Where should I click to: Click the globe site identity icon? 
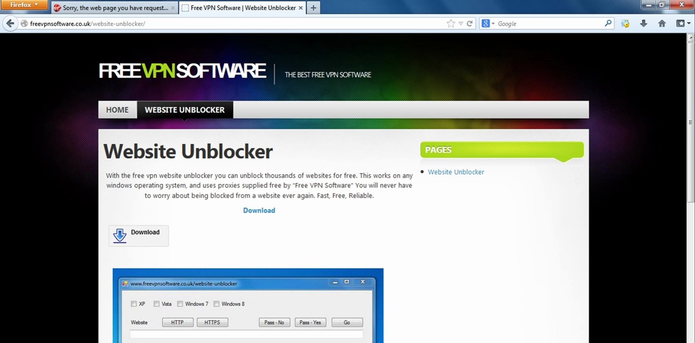click(x=24, y=23)
